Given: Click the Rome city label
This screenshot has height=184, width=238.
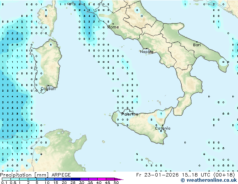Looking at the screenshot, I should pos(113,27).
